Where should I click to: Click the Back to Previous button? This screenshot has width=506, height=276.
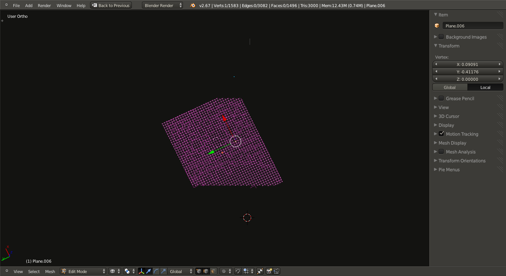pos(111,5)
